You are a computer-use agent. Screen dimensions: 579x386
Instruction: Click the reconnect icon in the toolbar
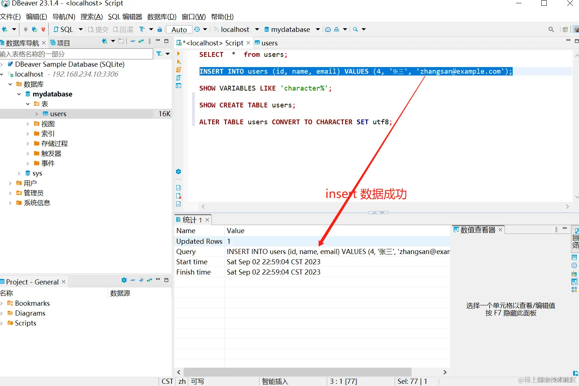34,29
